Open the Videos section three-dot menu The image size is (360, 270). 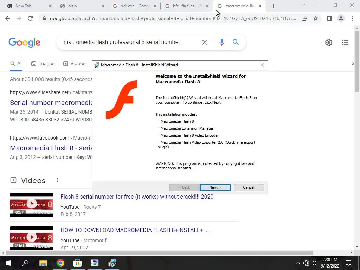click(x=58, y=180)
